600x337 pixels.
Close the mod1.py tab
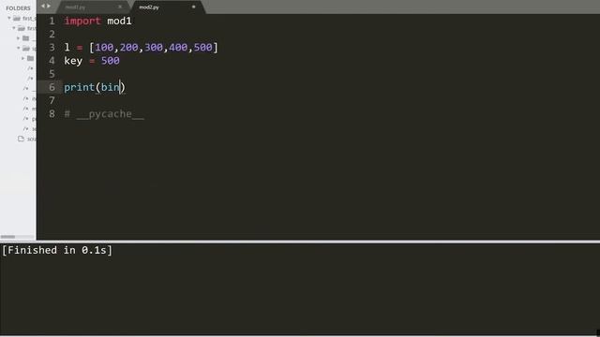tap(120, 7)
